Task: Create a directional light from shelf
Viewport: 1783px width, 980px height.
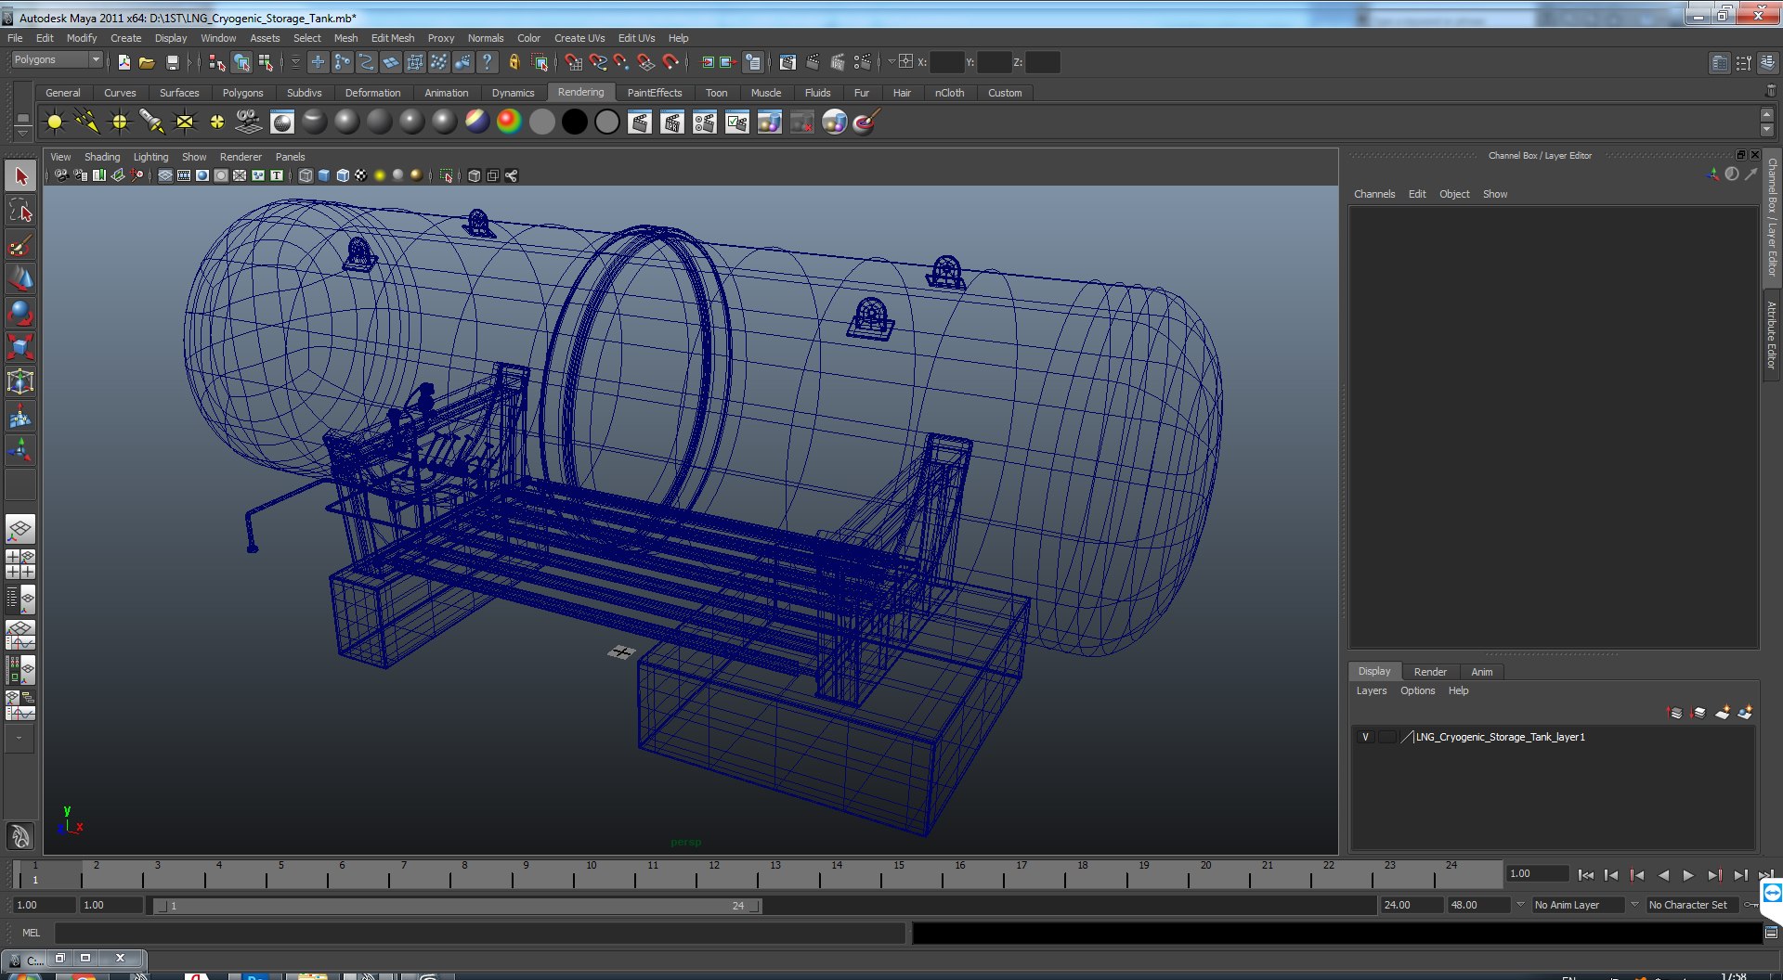Action: pyautogui.click(x=87, y=122)
